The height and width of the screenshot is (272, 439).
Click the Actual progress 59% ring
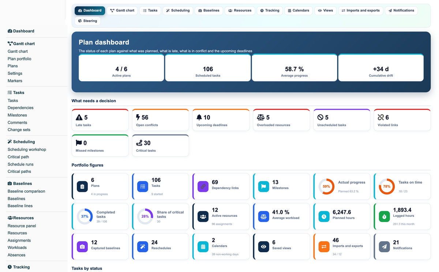[326, 186]
